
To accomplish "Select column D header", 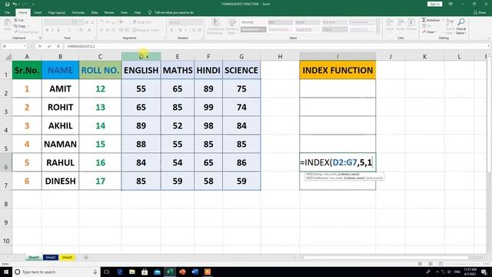I will [x=141, y=56].
